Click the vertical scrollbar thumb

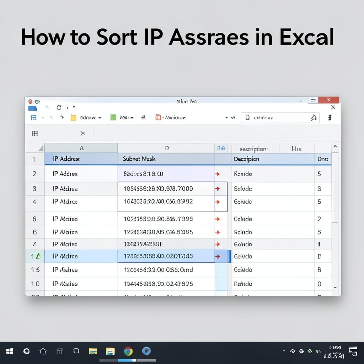click(x=335, y=187)
